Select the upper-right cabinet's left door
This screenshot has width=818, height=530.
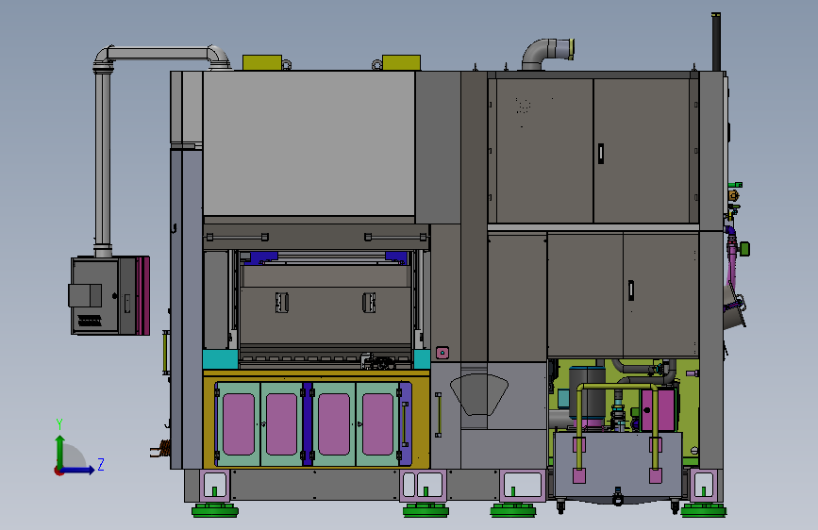tap(544, 151)
